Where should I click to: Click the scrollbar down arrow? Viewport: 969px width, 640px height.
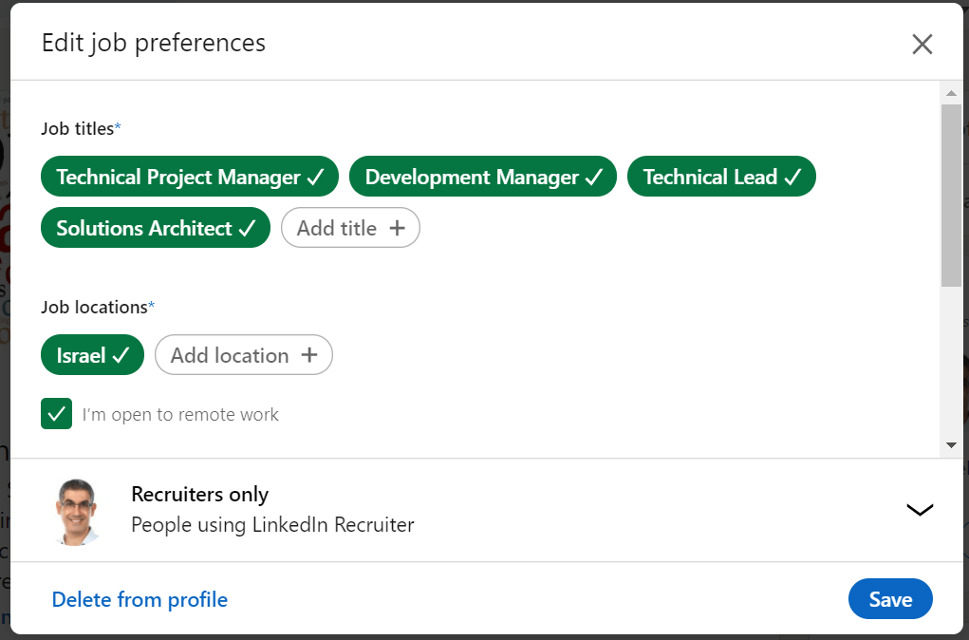pos(951,444)
